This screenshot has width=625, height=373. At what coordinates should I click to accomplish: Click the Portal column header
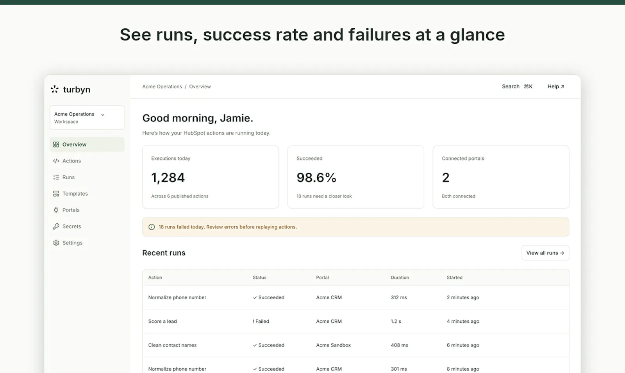click(x=323, y=278)
